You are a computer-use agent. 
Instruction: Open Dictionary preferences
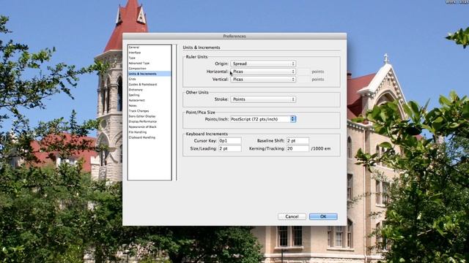(136, 90)
